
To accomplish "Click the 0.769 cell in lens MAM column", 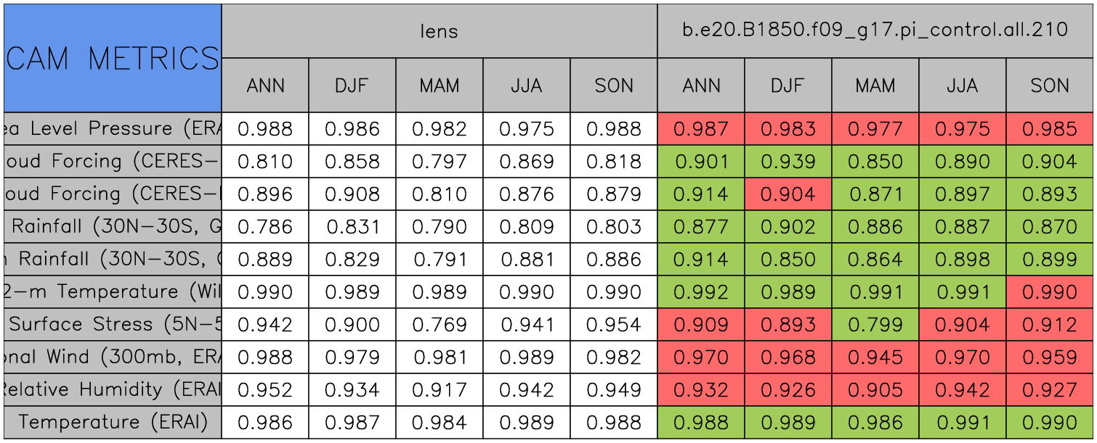I will pyautogui.click(x=439, y=324).
